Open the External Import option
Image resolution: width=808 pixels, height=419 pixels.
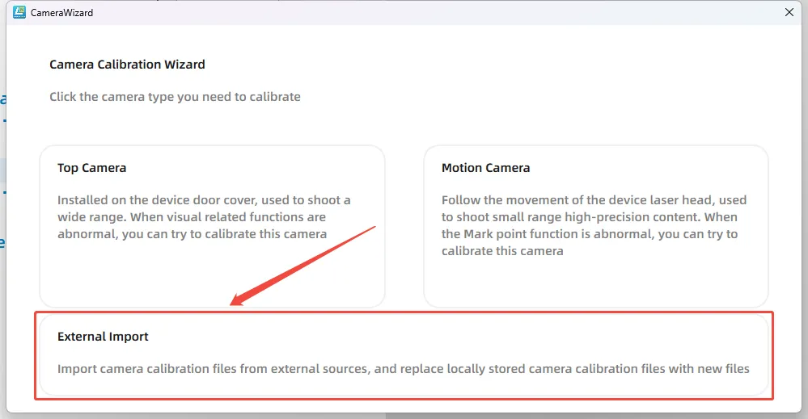(x=403, y=354)
